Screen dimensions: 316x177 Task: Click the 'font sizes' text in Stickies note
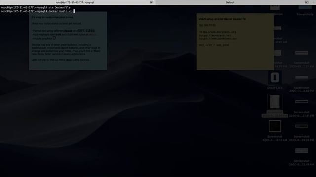(x=86, y=30)
